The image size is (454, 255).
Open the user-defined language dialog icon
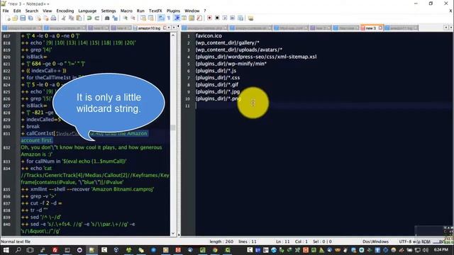pos(184,18)
